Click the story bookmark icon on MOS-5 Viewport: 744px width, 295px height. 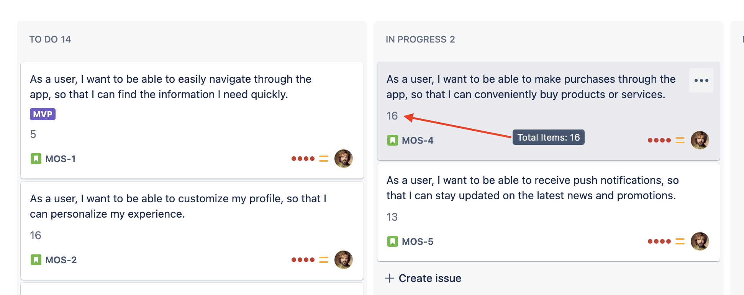click(x=392, y=241)
